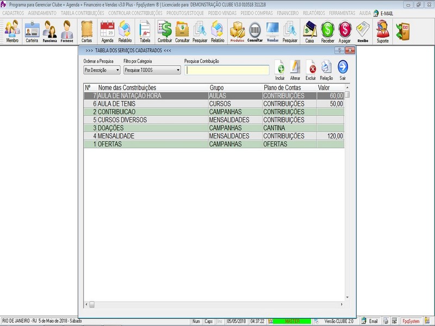
Task: Click Pesquisar icon next to Vendas
Action: 290,32
